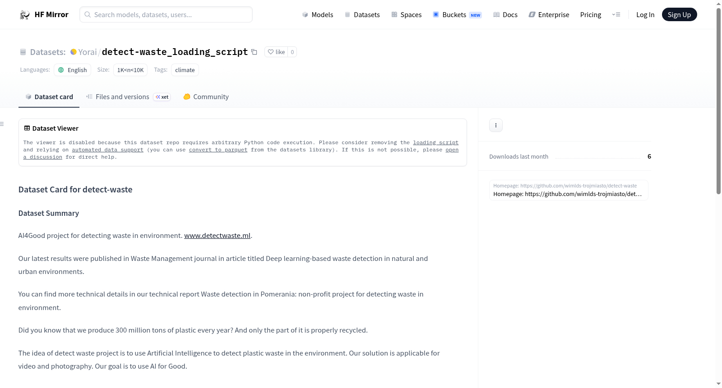Image resolution: width=722 pixels, height=388 pixels.
Task: Follow the convert to parquet link
Action: [218, 150]
